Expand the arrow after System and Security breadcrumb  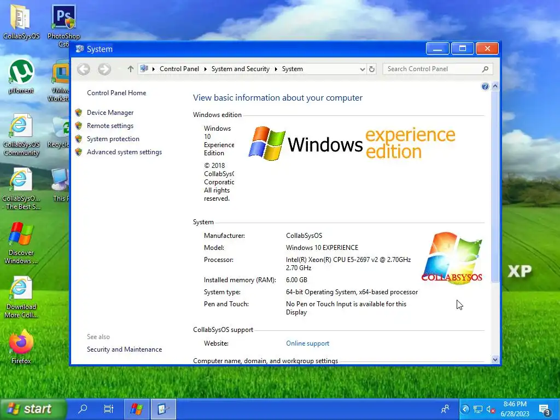click(x=276, y=69)
